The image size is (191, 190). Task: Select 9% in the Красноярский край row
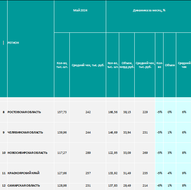click(x=184, y=173)
